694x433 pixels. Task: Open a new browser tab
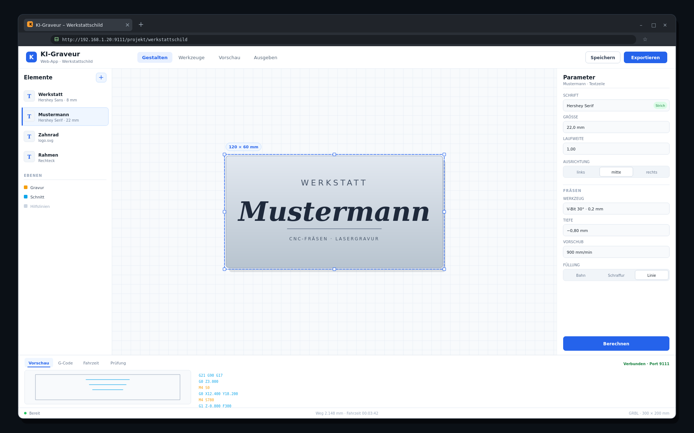(x=141, y=25)
